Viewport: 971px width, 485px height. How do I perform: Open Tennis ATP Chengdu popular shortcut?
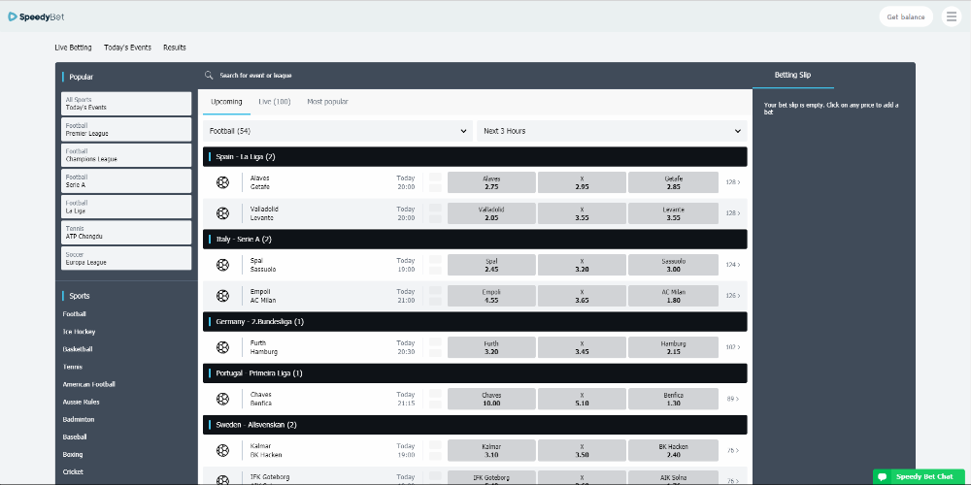coord(126,233)
